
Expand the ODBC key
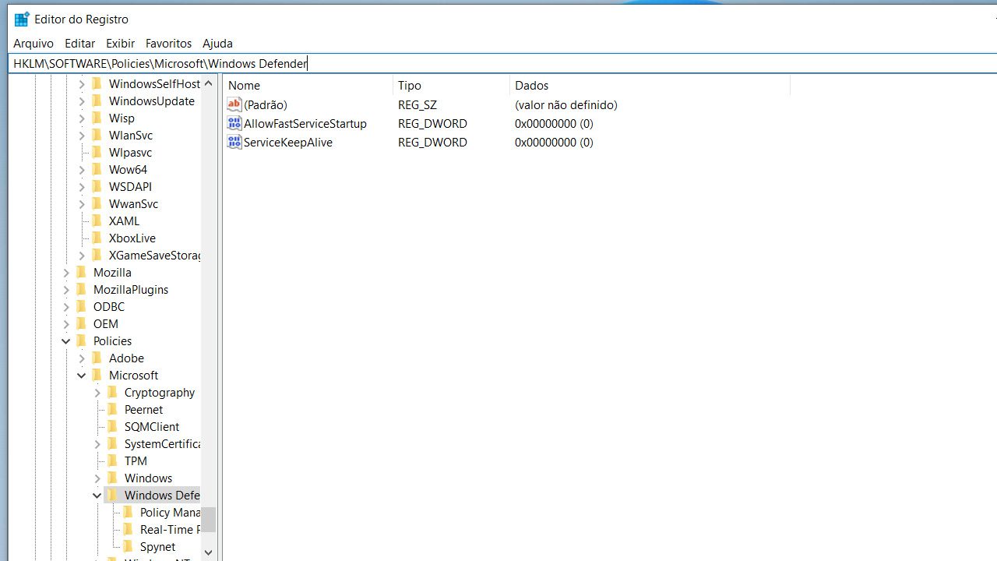66,306
